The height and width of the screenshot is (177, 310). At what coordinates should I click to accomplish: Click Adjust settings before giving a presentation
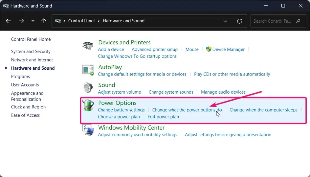(x=228, y=135)
